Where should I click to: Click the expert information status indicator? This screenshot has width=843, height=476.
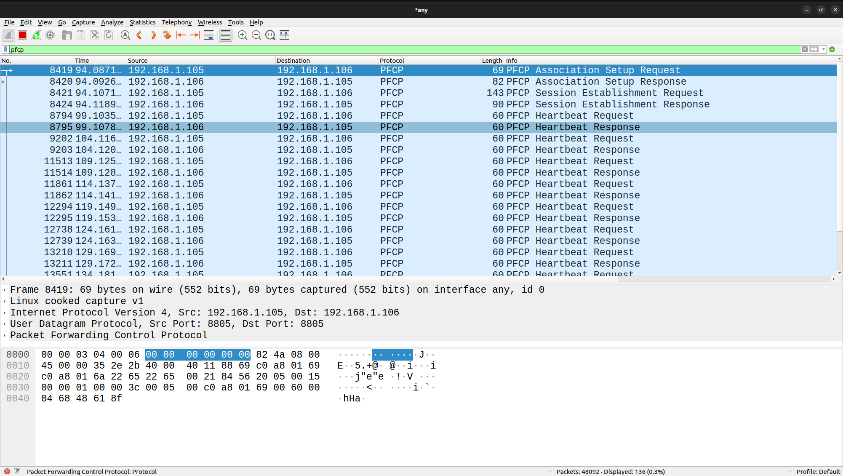click(x=7, y=471)
